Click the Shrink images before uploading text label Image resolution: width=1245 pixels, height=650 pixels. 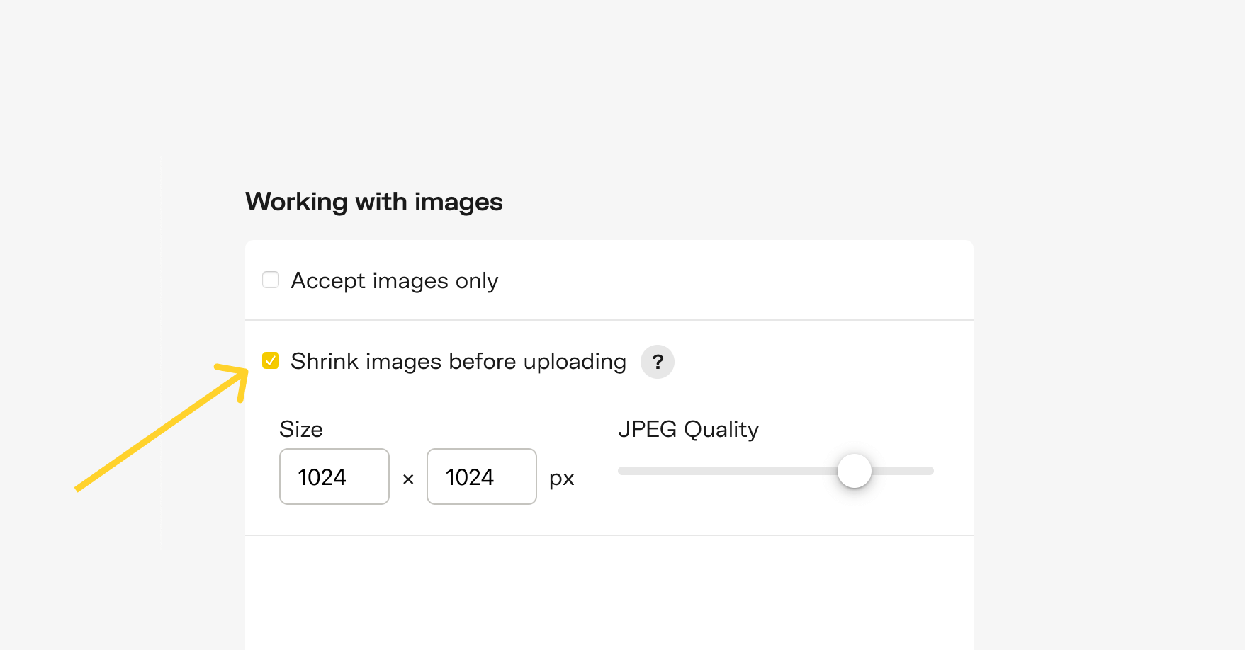click(x=457, y=361)
